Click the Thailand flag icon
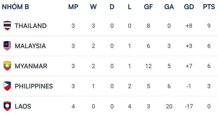Viewport: 218px width, 115px height. (x=7, y=26)
